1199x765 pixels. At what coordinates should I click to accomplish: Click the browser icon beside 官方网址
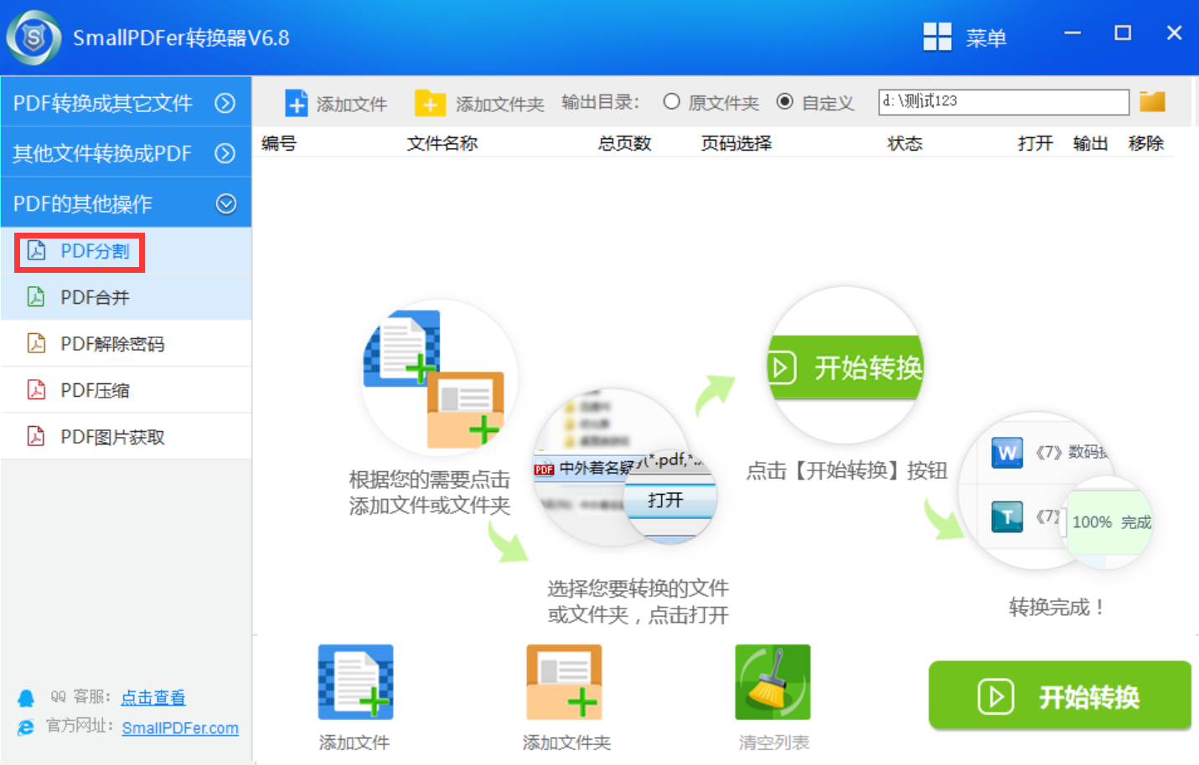[x=26, y=727]
